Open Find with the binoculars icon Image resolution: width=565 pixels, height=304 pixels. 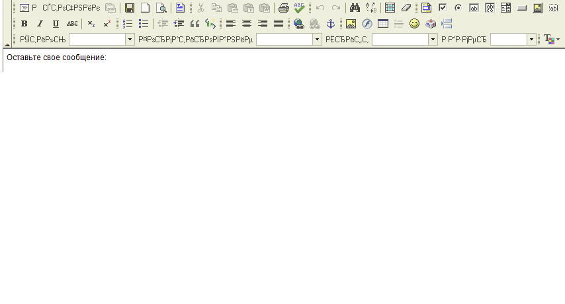355,8
